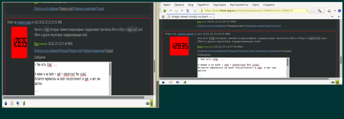The height and width of the screenshot is (119, 344).
Task: Open the Файл menu
Action: [x=167, y=5]
